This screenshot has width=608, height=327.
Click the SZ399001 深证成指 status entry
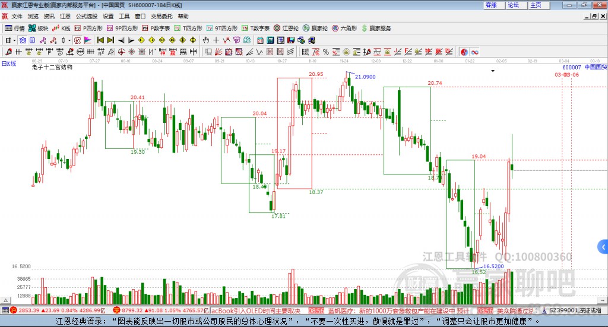572,310
